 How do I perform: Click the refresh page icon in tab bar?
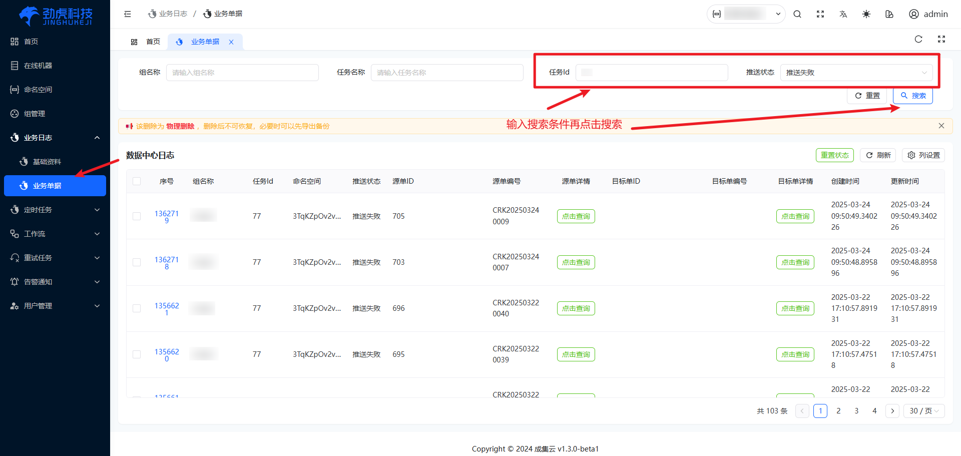click(918, 39)
